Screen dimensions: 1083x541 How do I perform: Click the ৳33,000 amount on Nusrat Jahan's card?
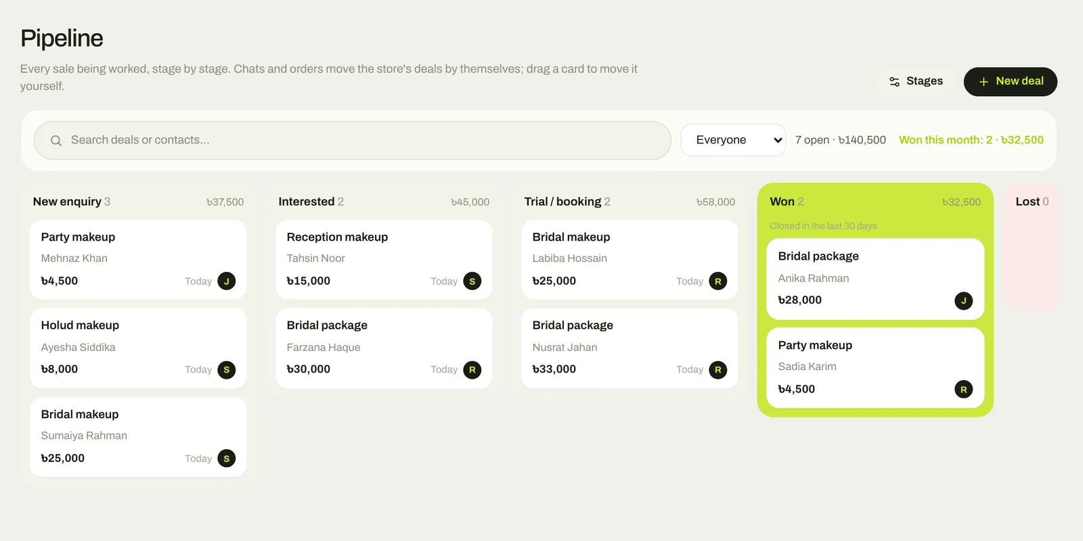tap(554, 369)
